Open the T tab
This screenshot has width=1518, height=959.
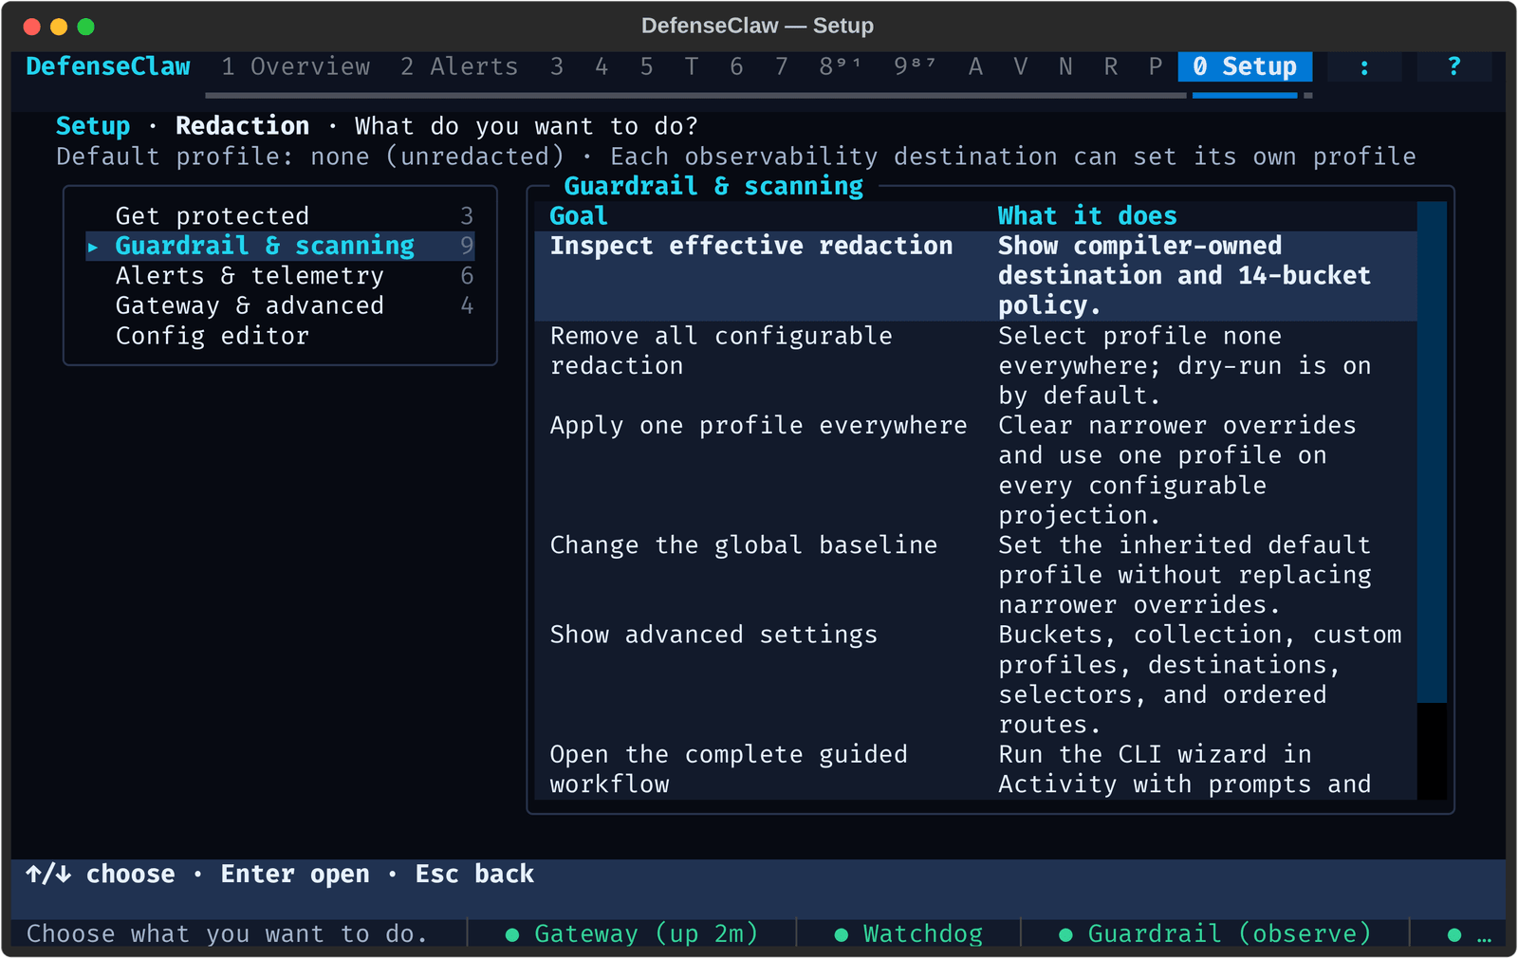coord(692,66)
